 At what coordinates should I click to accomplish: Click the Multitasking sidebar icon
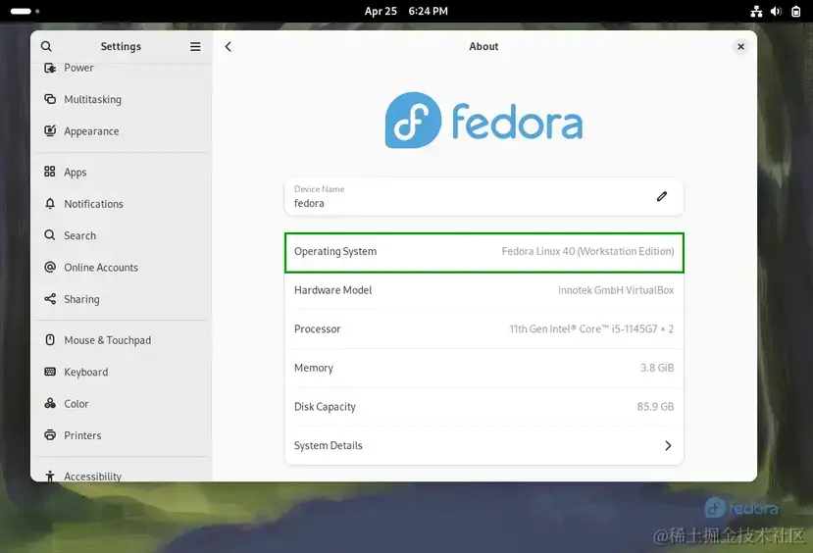click(50, 99)
